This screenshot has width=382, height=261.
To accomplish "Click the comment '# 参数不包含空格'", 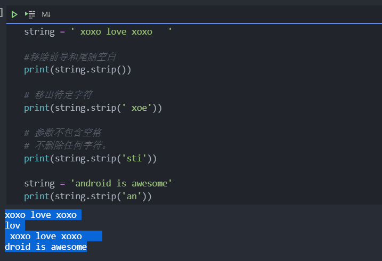I will coord(63,133).
